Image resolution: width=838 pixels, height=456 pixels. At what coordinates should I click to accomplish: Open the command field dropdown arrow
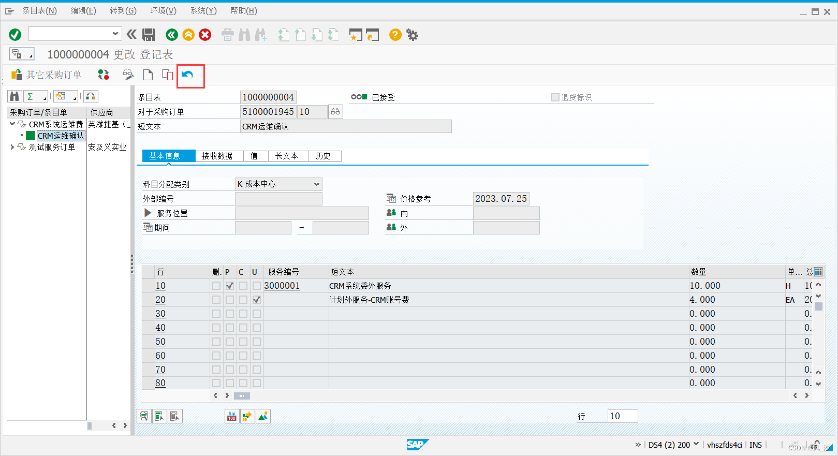115,34
